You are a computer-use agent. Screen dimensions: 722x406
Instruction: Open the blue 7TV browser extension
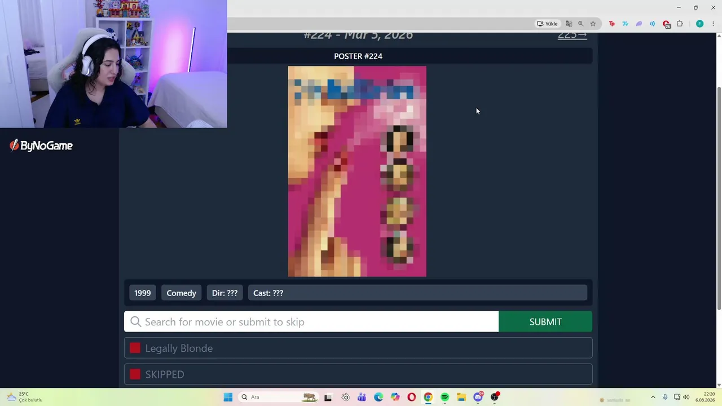click(625, 24)
